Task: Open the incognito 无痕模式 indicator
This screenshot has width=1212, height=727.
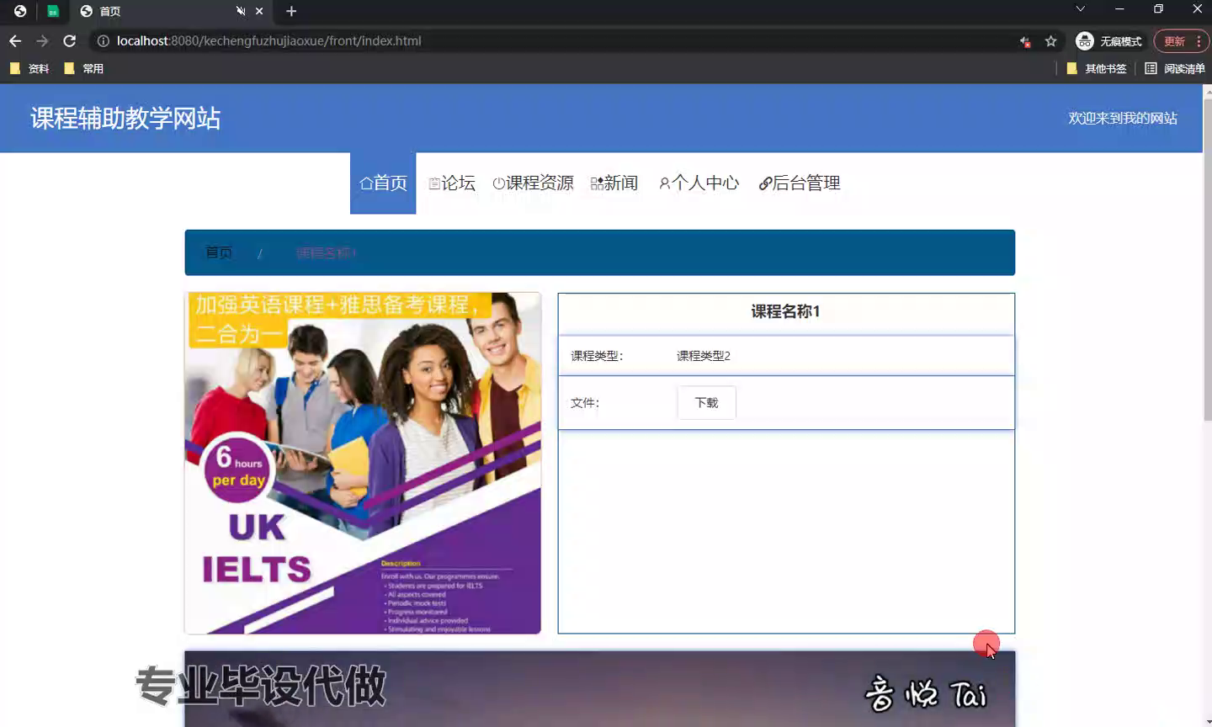Action: click(x=1109, y=41)
